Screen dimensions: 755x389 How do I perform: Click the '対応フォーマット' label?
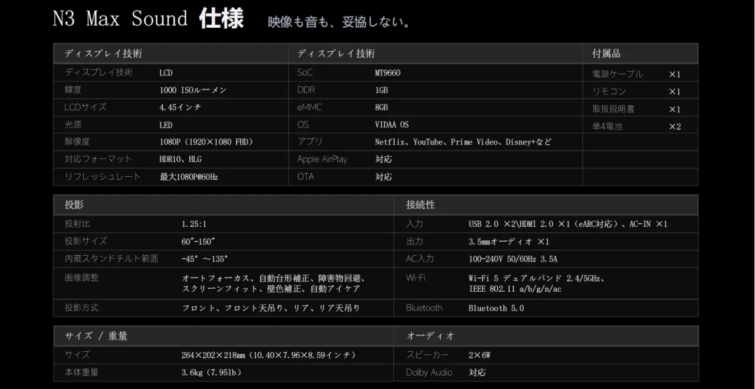click(99, 159)
